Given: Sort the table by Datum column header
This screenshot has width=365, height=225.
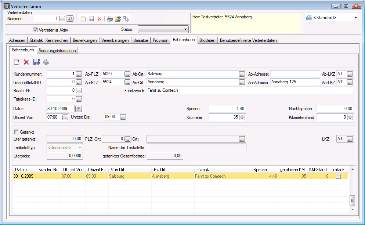Looking at the screenshot, I should [x=24, y=170].
